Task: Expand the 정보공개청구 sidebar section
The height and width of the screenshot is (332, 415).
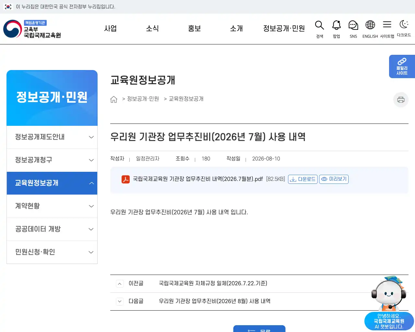Action: pyautogui.click(x=52, y=160)
